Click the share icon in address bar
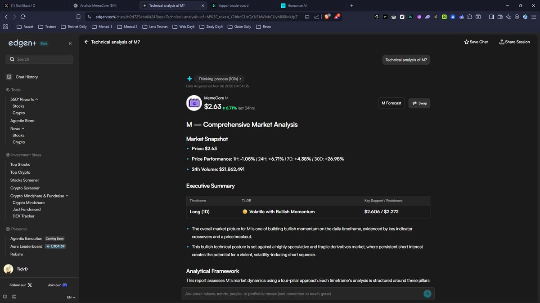The image size is (540, 303). pos(317,17)
